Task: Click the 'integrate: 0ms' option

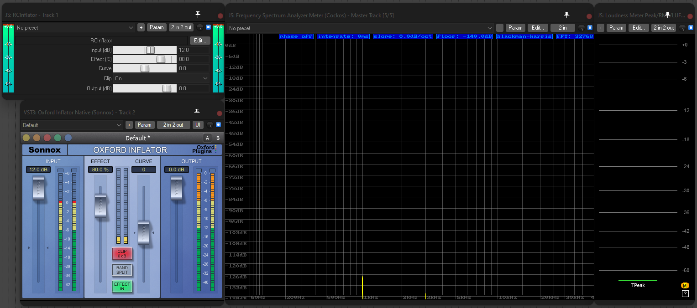Action: point(343,36)
